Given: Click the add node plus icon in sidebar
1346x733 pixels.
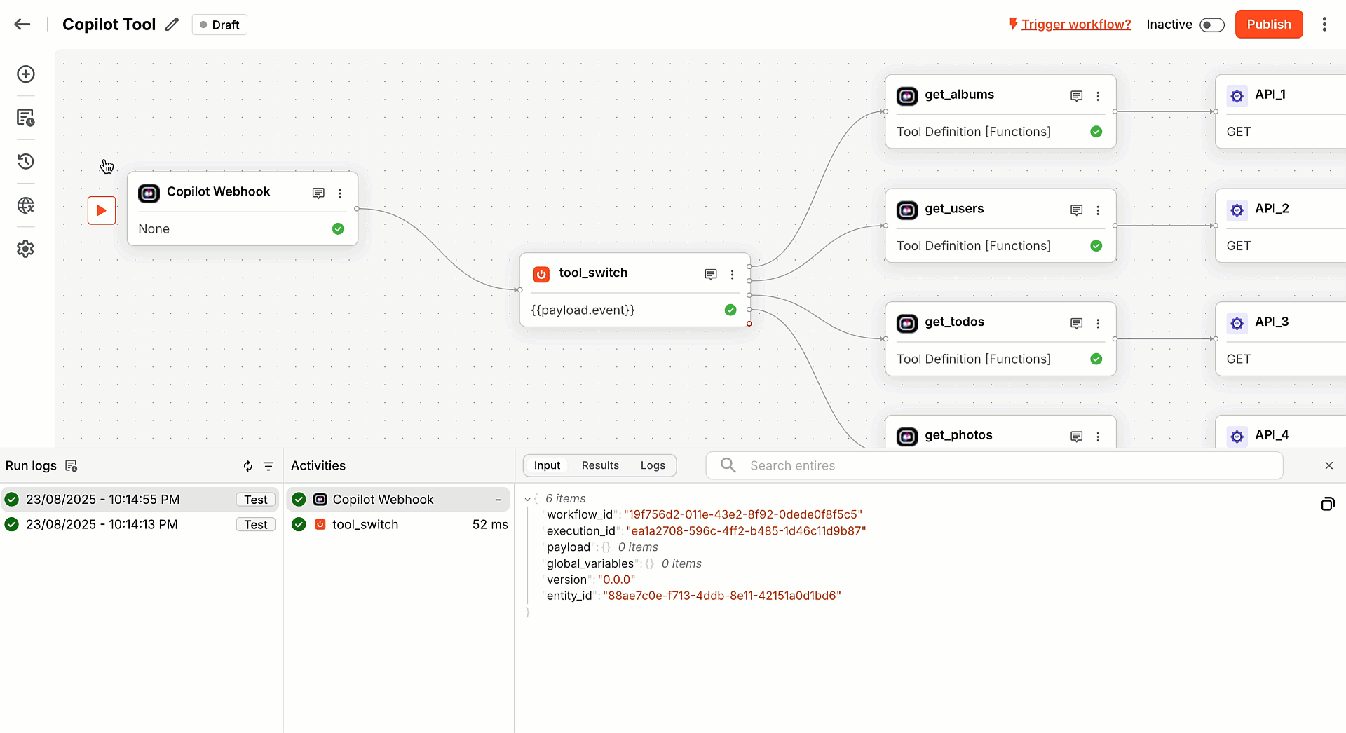Looking at the screenshot, I should coord(26,74).
